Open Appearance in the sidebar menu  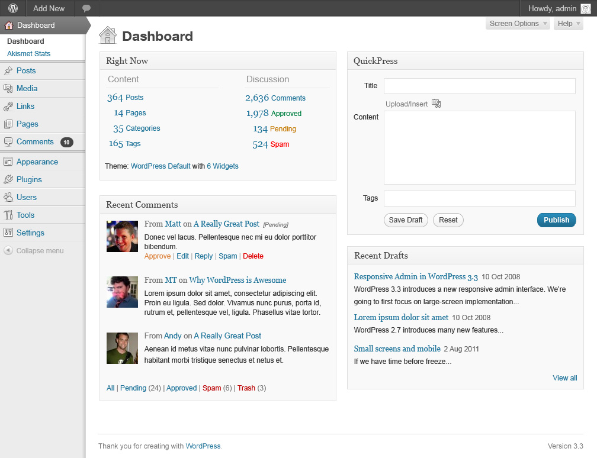point(37,162)
